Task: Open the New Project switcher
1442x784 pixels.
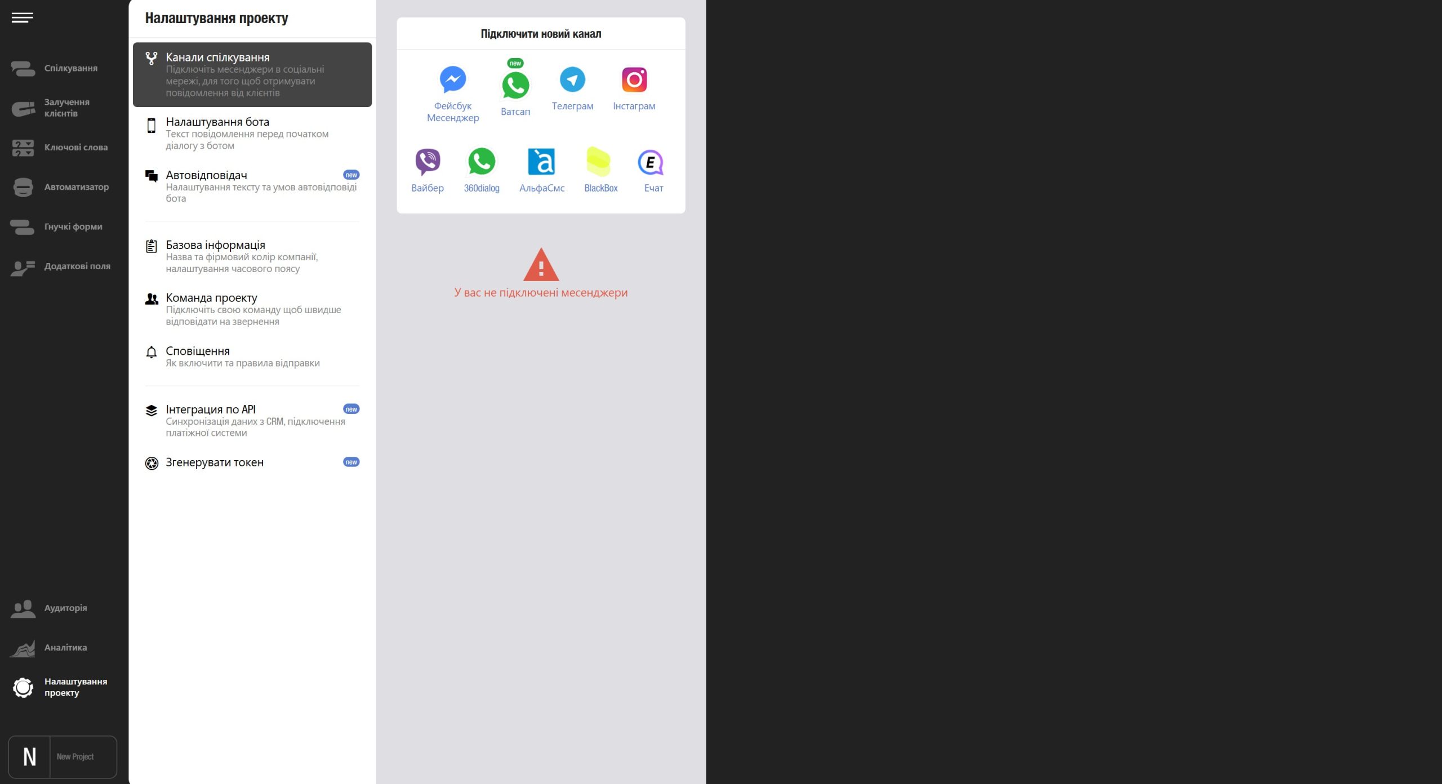Action: [63, 758]
